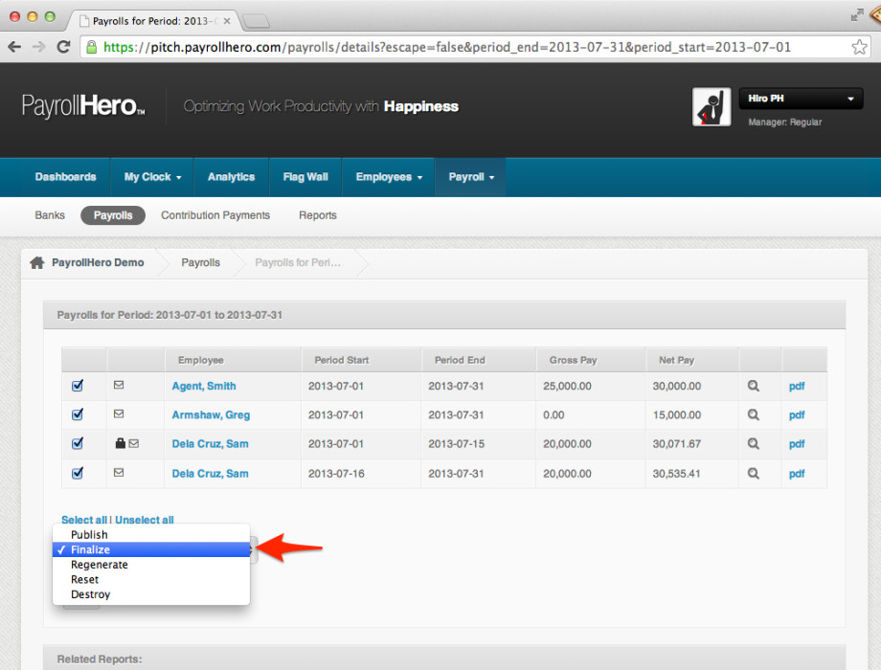Screen dimensions: 881x670
Task: Uncheck the first Dela Cruz, Sam row
Action: click(77, 444)
